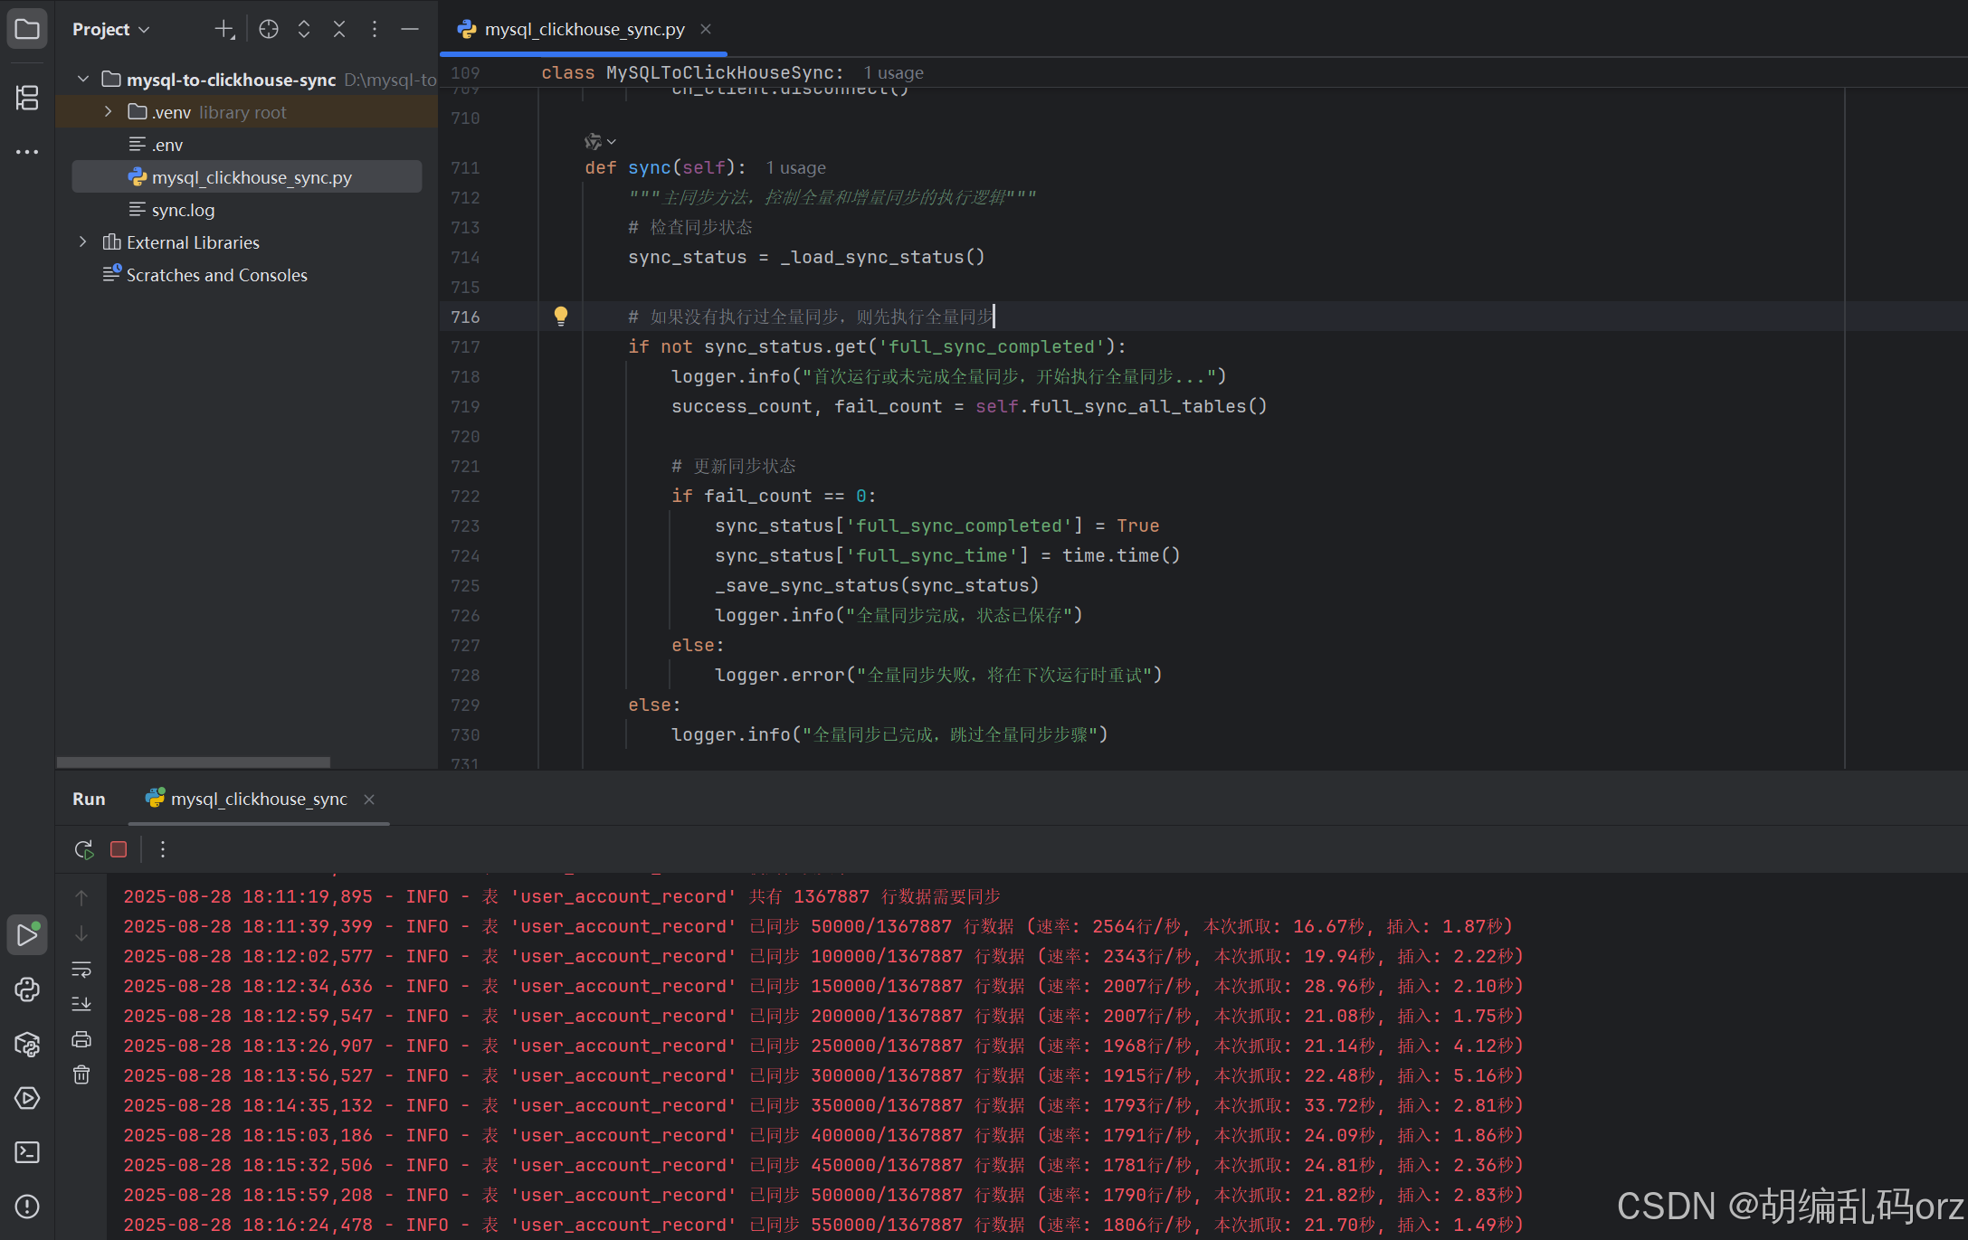Click the '_save_sync_status(sync_status)' line

coord(877,585)
